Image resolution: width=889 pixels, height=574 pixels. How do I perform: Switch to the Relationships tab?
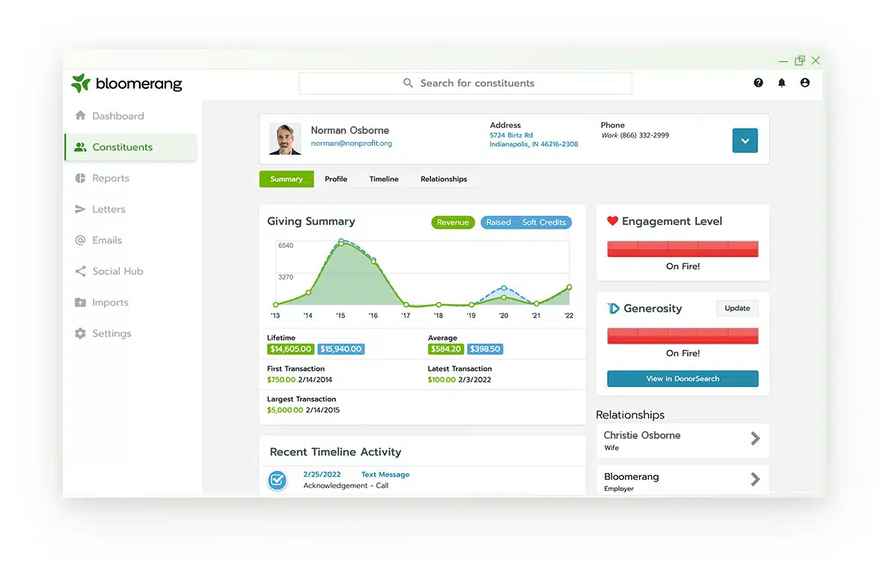point(444,179)
